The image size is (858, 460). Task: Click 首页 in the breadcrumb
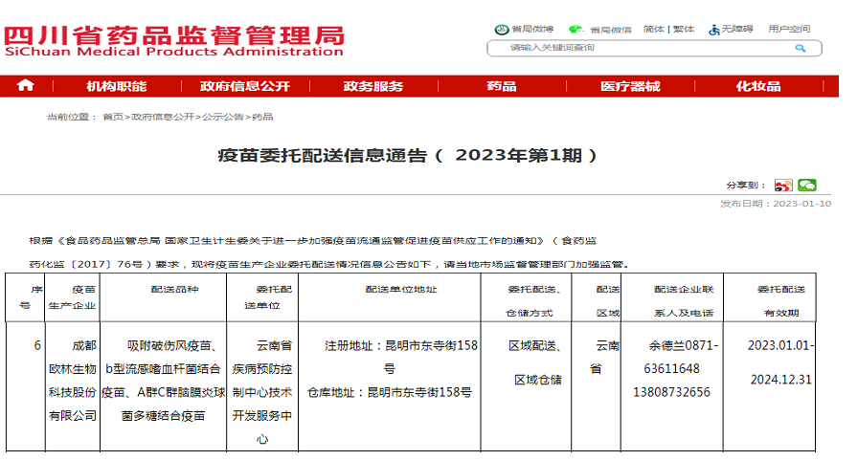pyautogui.click(x=113, y=117)
